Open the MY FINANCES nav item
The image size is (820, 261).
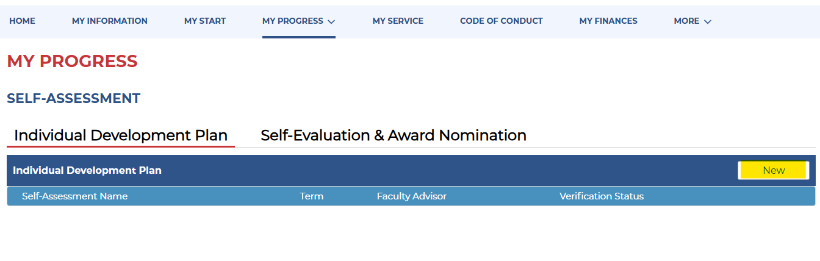click(x=608, y=21)
